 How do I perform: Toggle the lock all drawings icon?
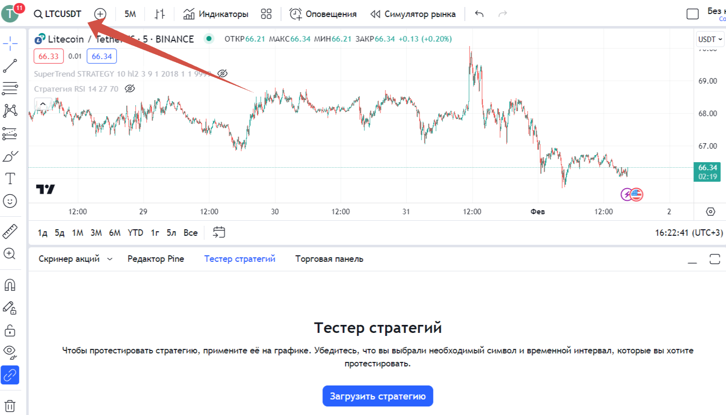pos(10,330)
